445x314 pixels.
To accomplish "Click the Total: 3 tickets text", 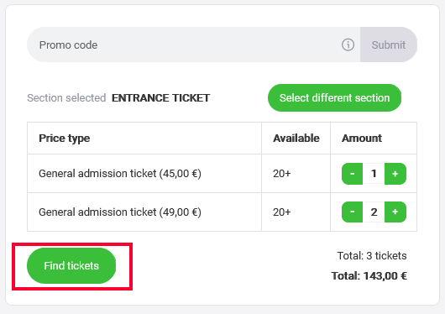I will (372, 256).
